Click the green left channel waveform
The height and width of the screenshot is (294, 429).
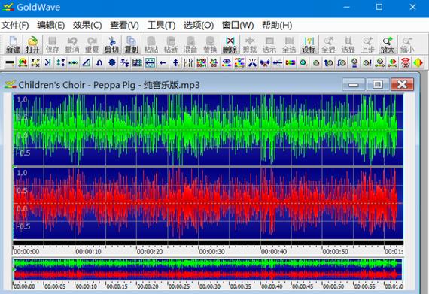click(208, 130)
